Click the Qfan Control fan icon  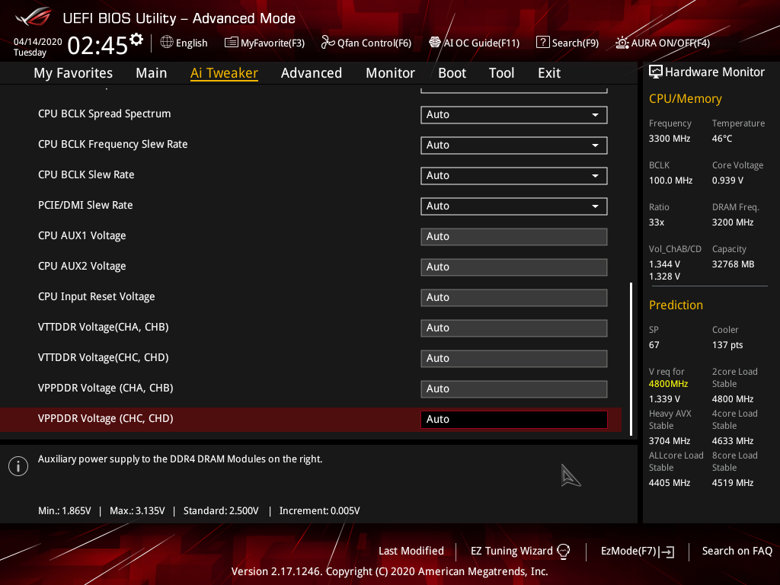328,43
